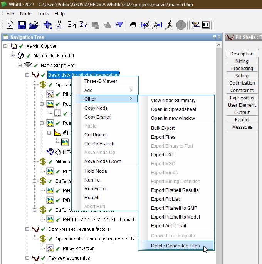Pin the Navigation Tree panel
The image size is (262, 264).
[x=219, y=37]
